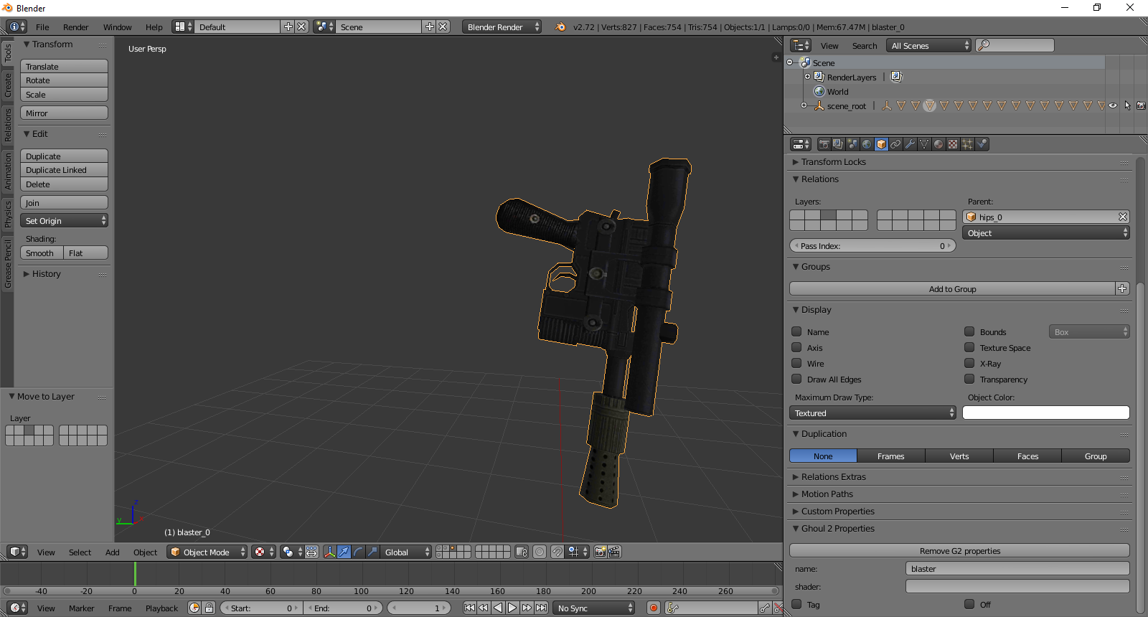
Task: Play the animation forward
Action: coord(512,608)
